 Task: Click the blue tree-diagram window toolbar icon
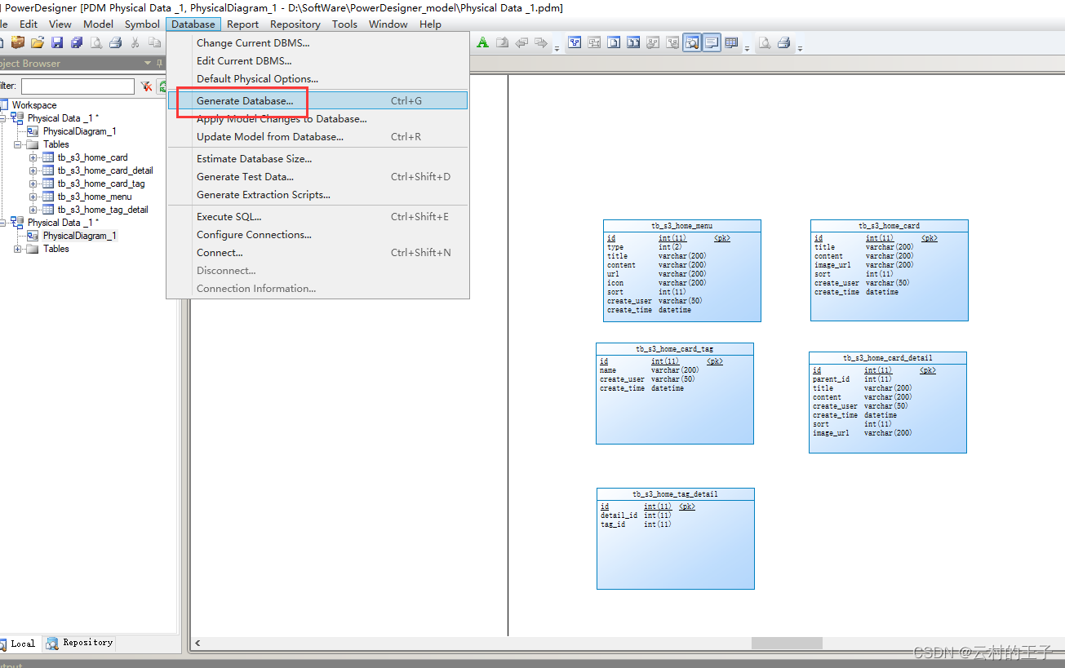(575, 42)
